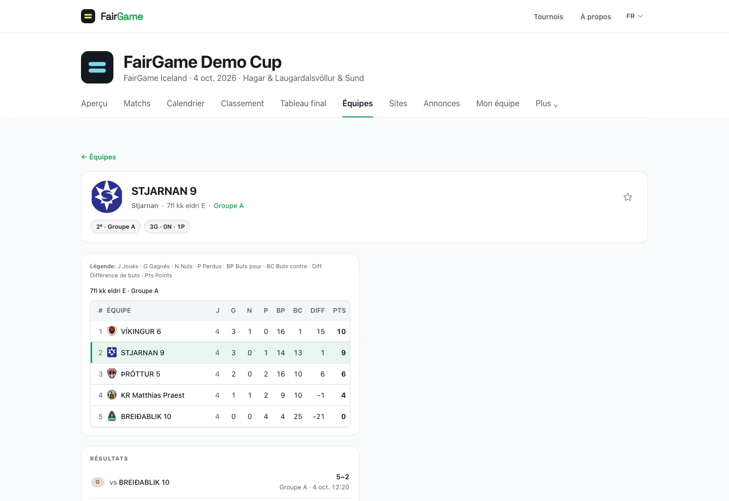This screenshot has height=501, width=729.
Task: Click the STJARNAN 9 team title
Action: pyautogui.click(x=164, y=191)
